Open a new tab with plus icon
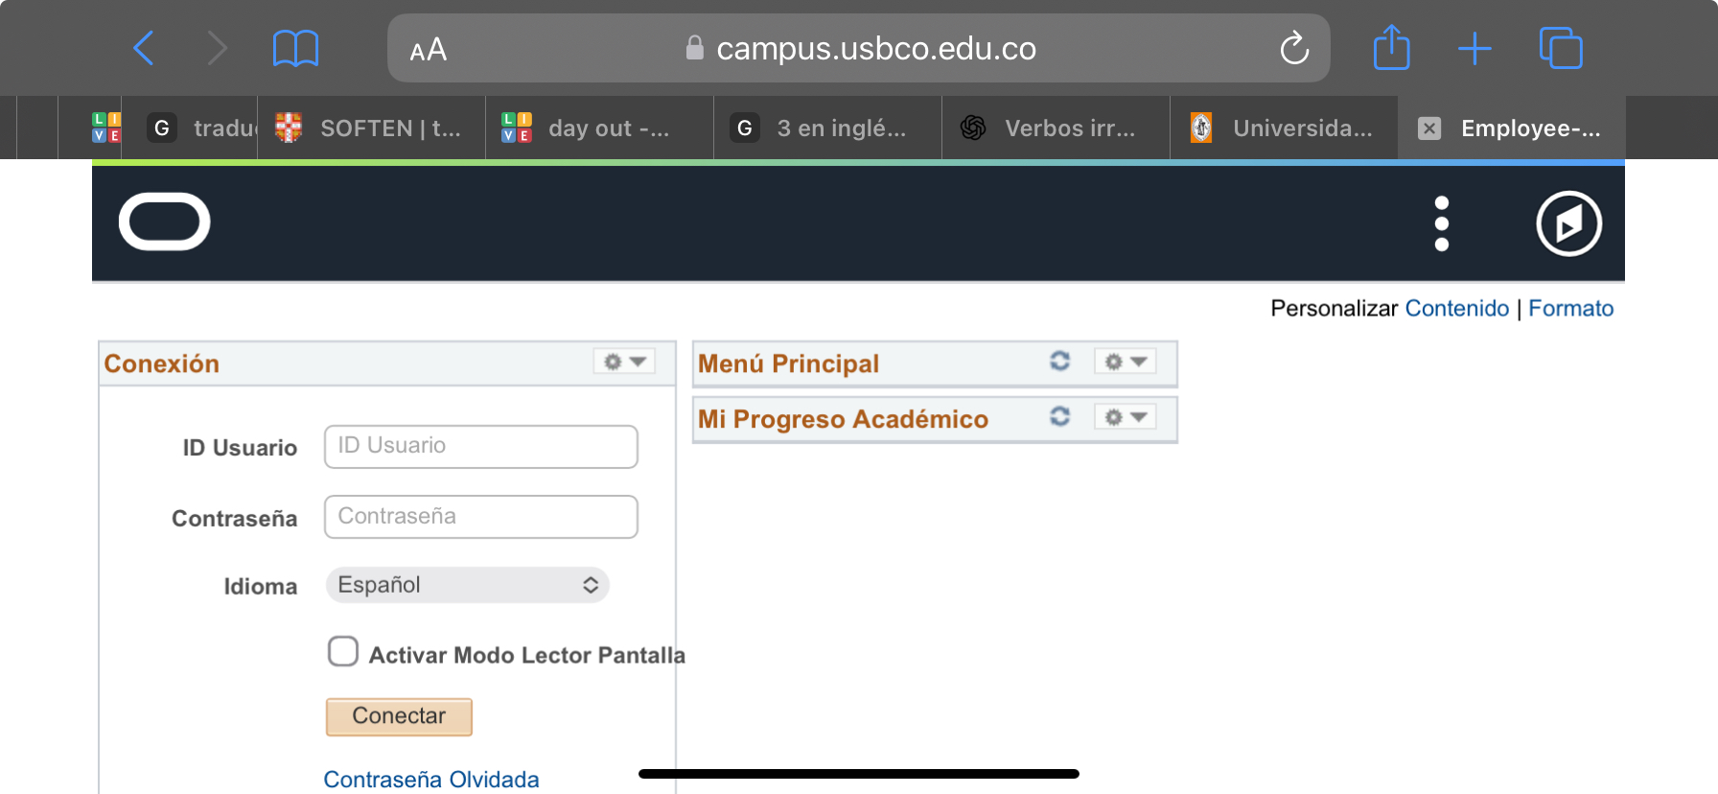This screenshot has height=794, width=1718. 1474,48
